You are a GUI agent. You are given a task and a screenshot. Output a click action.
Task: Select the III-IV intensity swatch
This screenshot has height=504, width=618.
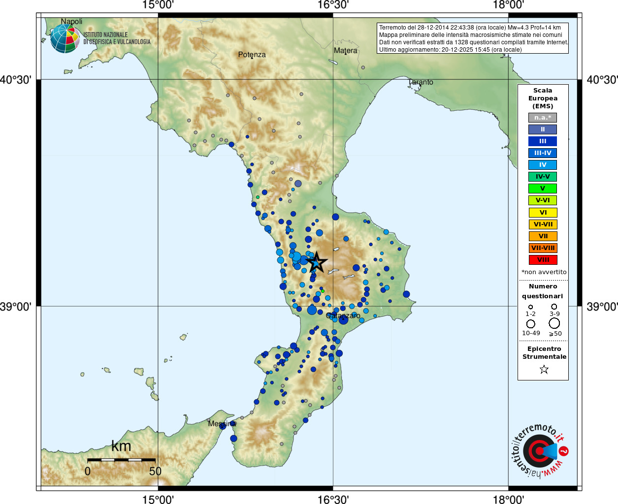click(x=543, y=153)
